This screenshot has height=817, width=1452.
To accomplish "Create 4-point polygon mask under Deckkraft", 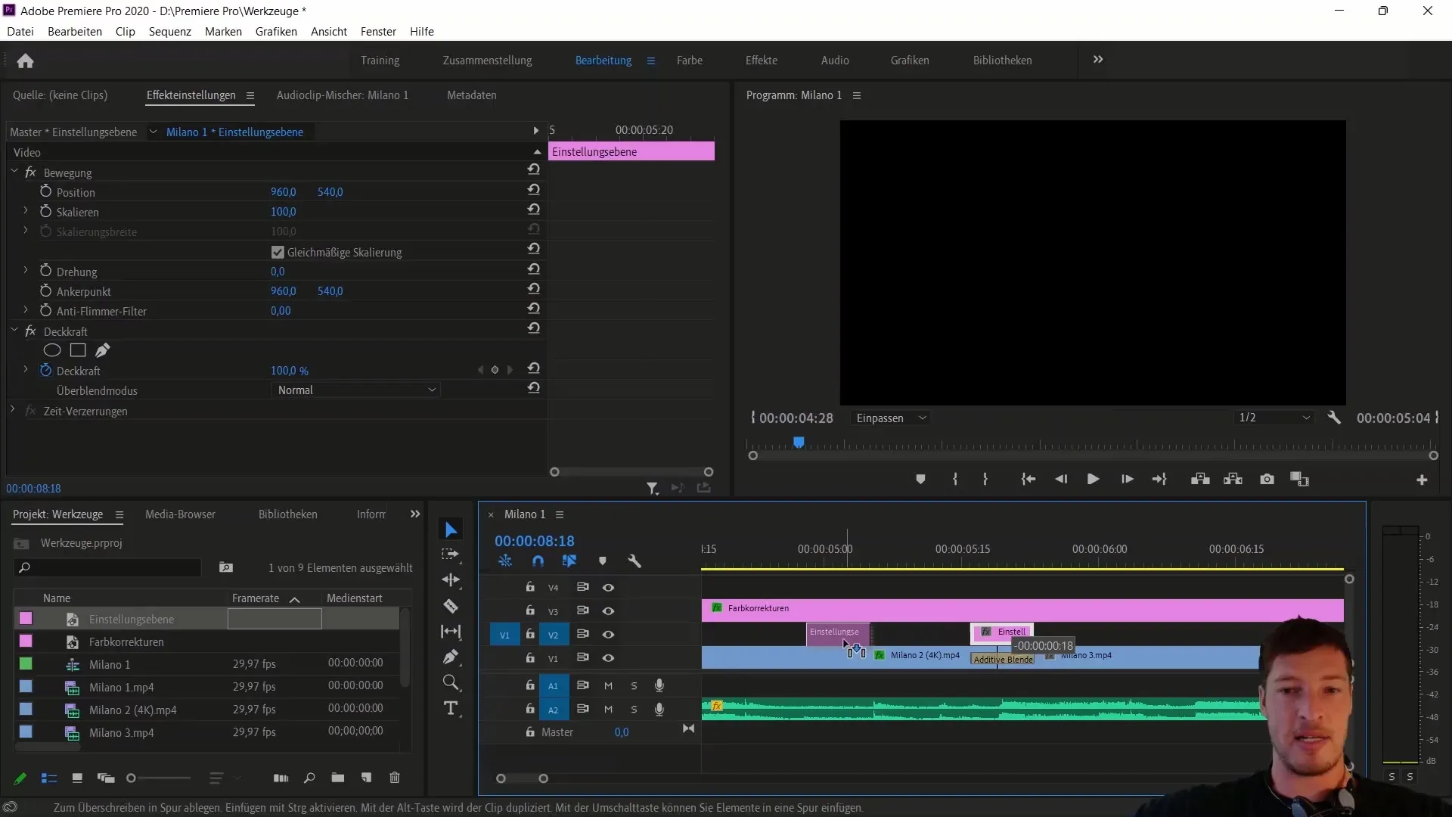I will click(x=78, y=350).
